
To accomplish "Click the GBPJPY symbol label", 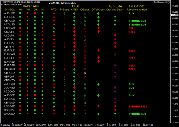I will click(9, 47).
